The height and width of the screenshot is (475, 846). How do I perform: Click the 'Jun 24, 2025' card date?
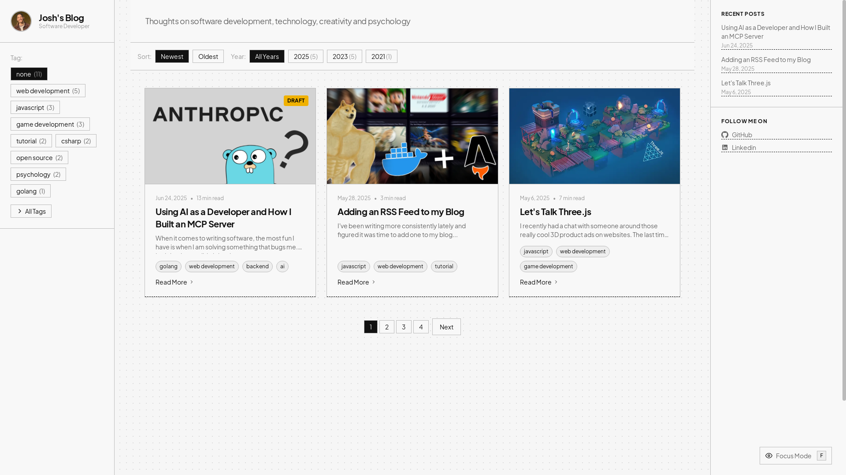click(x=171, y=198)
